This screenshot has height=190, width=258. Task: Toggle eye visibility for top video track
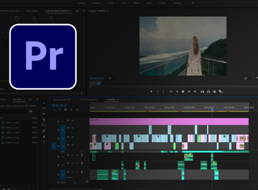(72, 121)
